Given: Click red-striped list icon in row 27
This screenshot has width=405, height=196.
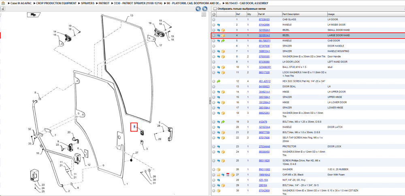Looking at the screenshot, I should tap(228, 175).
